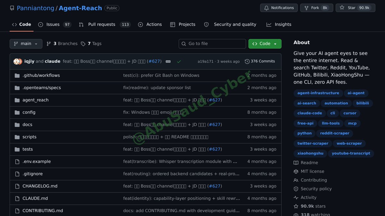Expand commit message ellipsis button
385x216 pixels.
coord(168,61)
